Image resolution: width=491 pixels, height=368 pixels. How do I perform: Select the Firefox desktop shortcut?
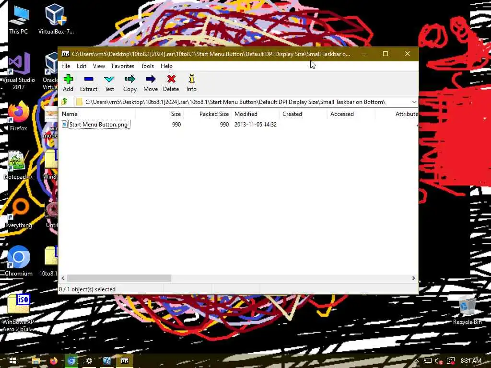click(x=19, y=116)
